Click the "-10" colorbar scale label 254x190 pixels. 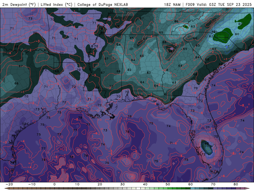tap(32, 184)
